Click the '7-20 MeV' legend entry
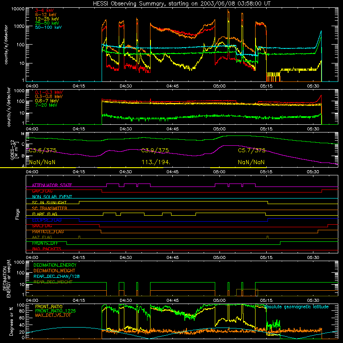 (46, 105)
